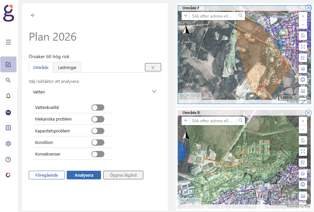Open settings gear in the left sidebar
The height and width of the screenshot is (212, 314).
coord(9,144)
